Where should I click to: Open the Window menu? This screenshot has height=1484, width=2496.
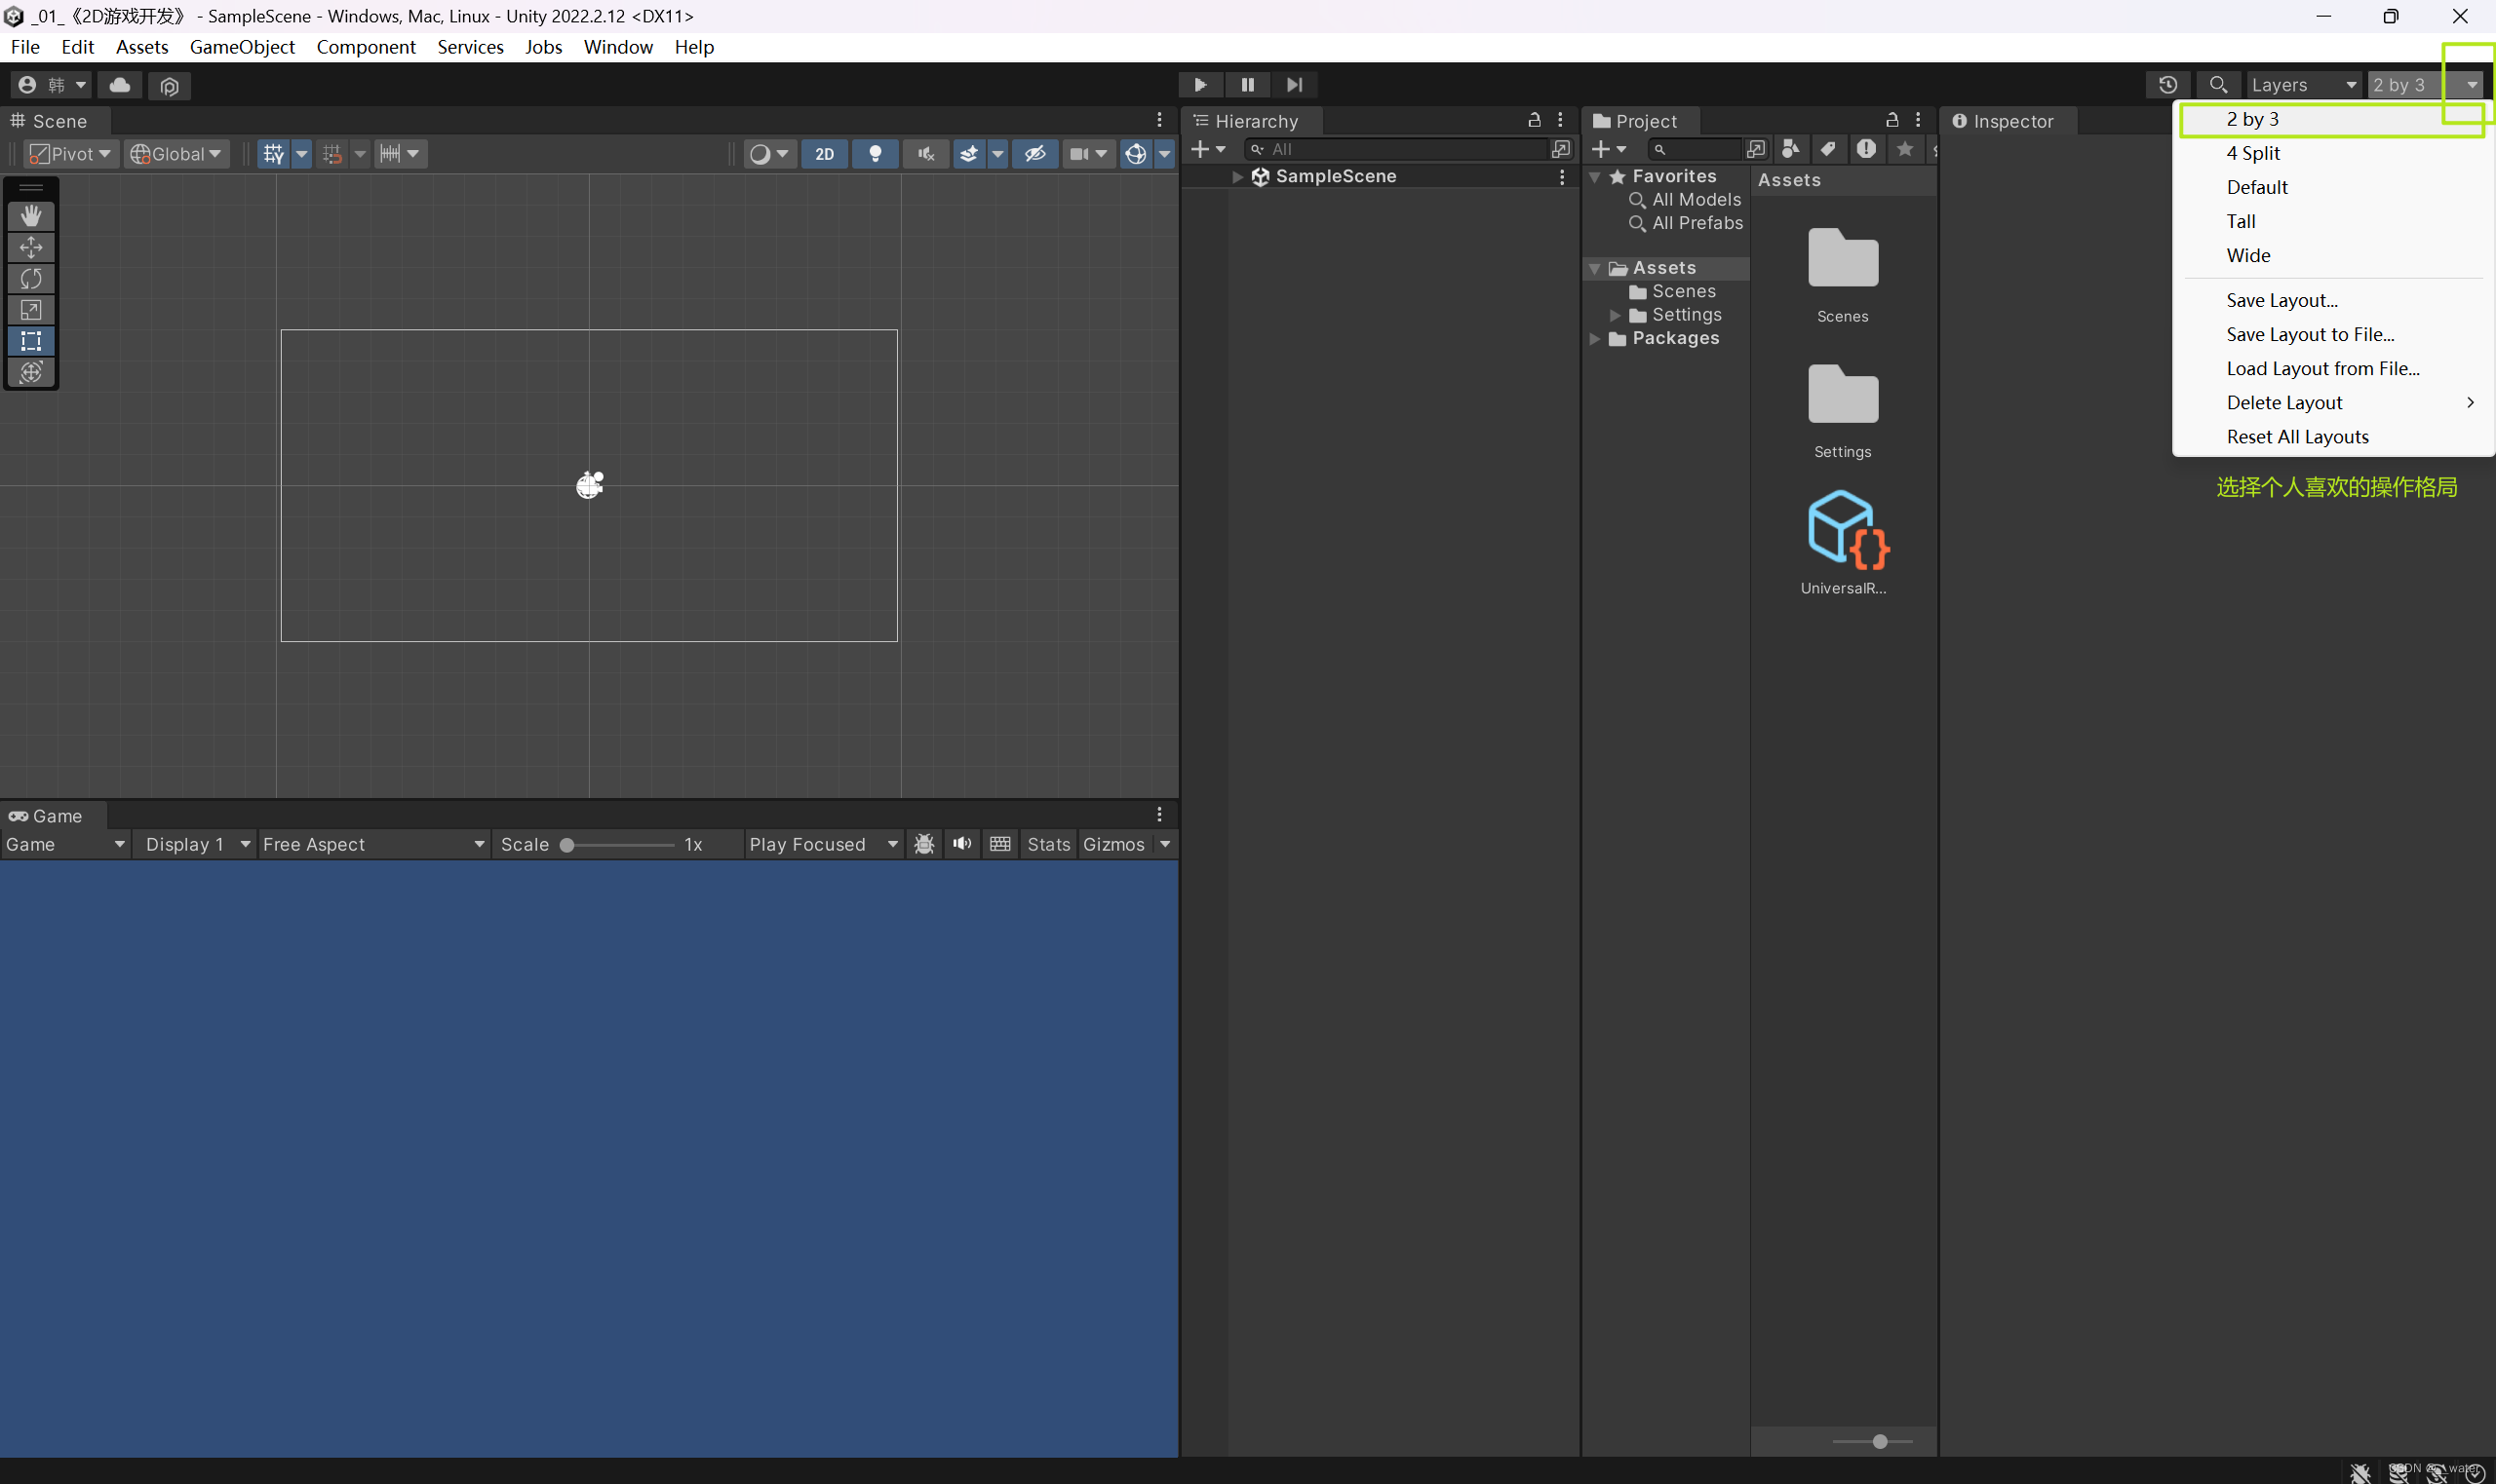tap(616, 47)
